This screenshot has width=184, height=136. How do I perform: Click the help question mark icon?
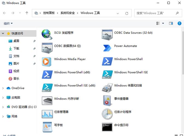point(179,23)
